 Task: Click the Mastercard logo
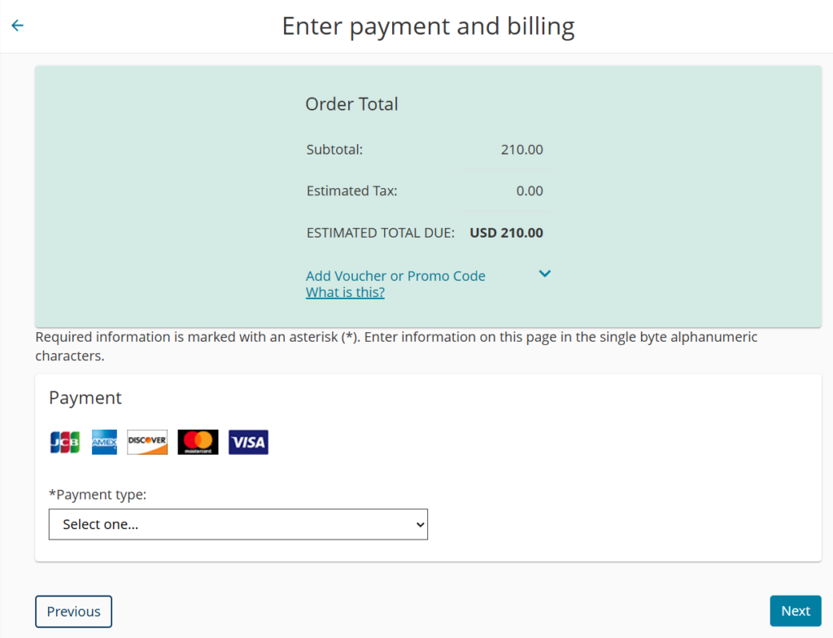click(198, 442)
